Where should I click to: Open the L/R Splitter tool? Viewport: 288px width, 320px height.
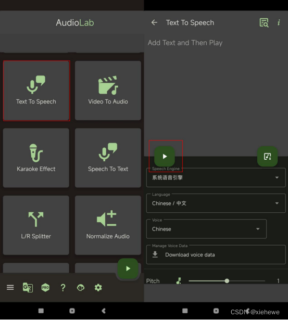pos(36,225)
